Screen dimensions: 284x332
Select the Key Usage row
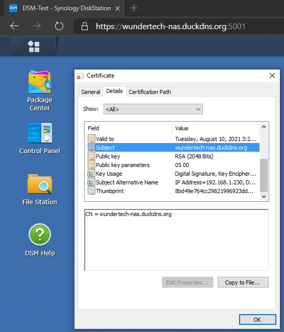173,174
